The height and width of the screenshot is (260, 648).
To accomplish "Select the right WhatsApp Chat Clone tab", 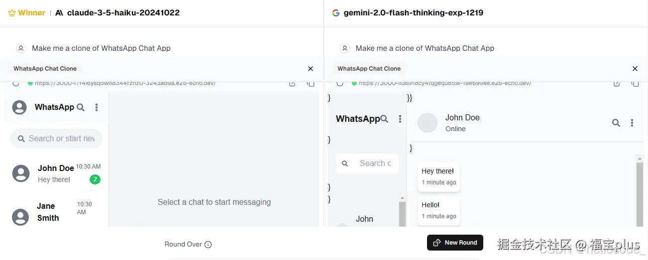I will tap(369, 69).
